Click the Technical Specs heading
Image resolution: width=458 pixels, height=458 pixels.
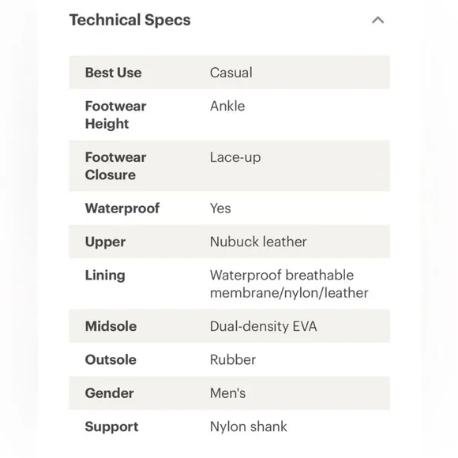130,21
